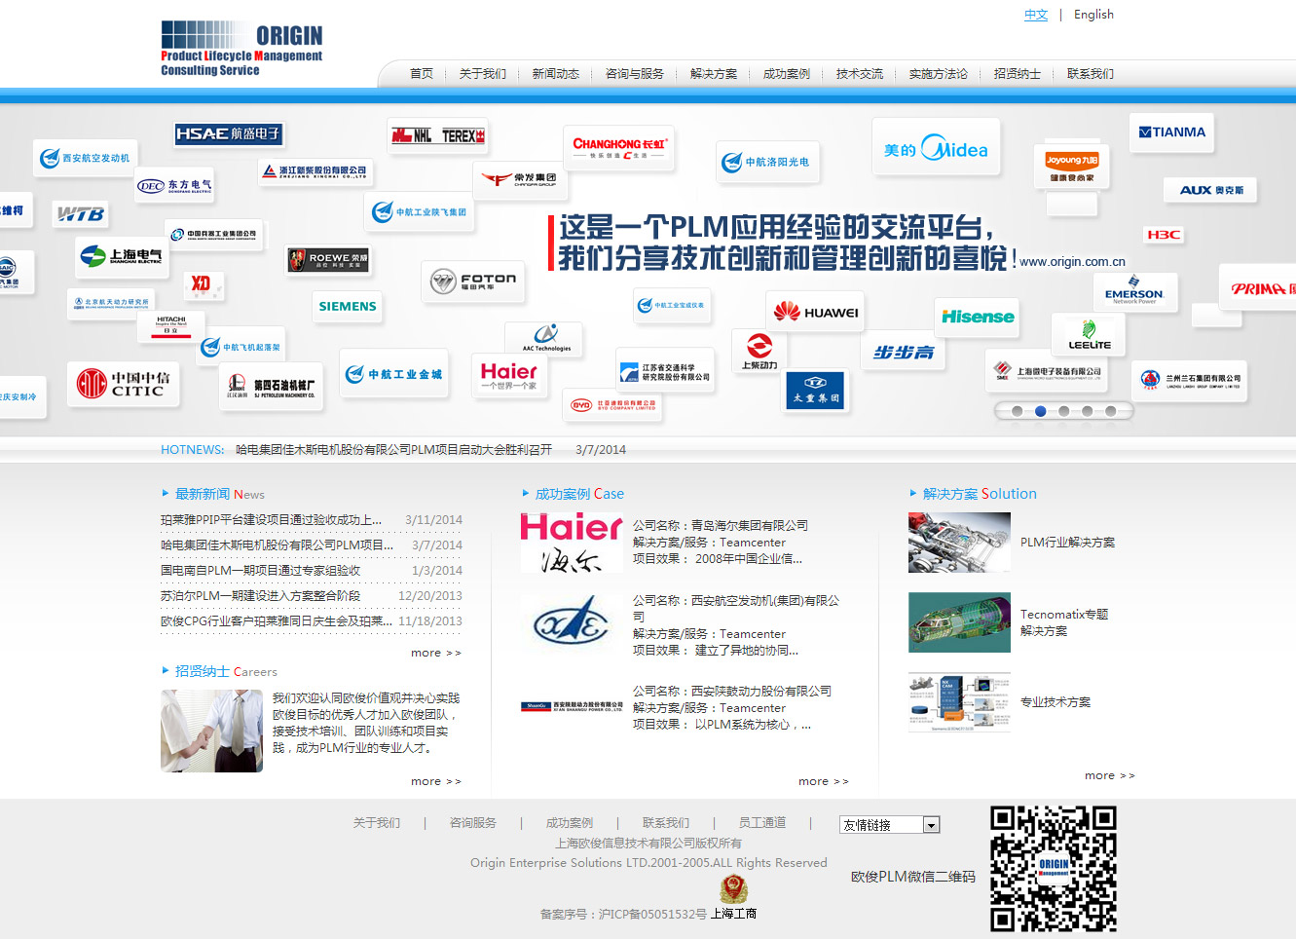Click the CHANGHONG logo card
Screen dimensions: 1296x939
pos(619,148)
